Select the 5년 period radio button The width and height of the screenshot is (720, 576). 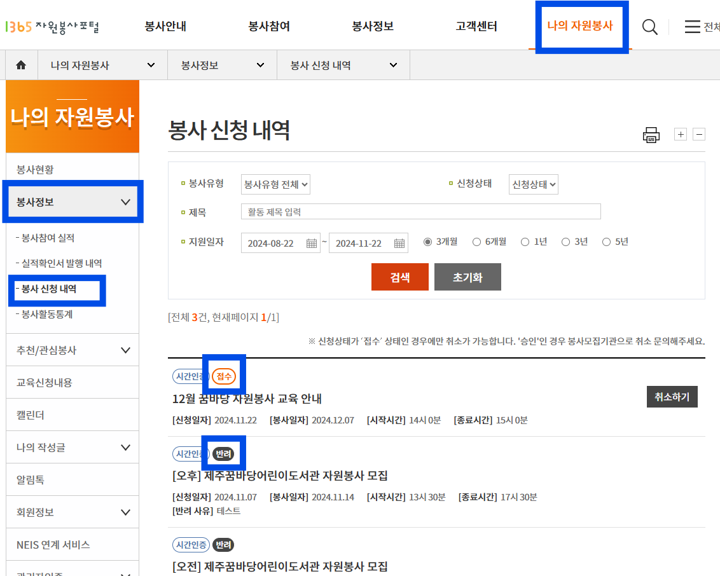coord(606,242)
